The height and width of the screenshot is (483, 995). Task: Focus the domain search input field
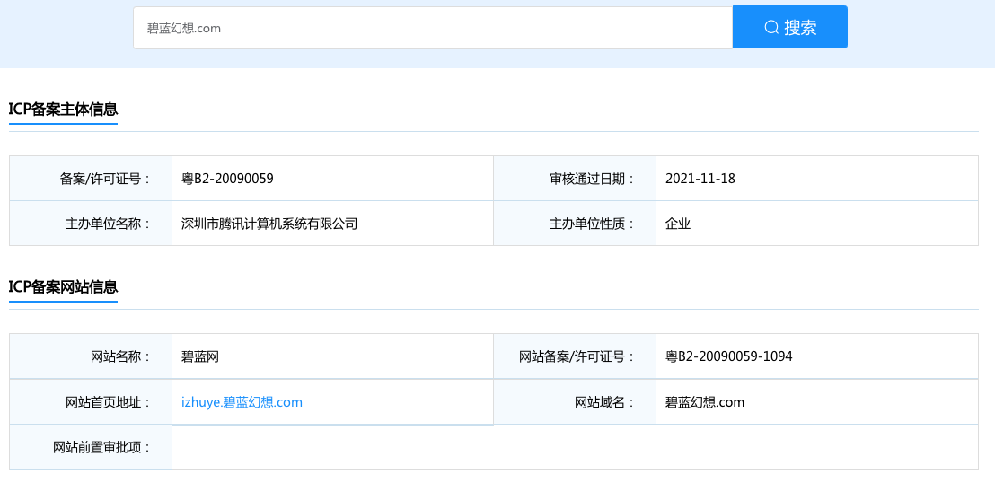point(432,28)
